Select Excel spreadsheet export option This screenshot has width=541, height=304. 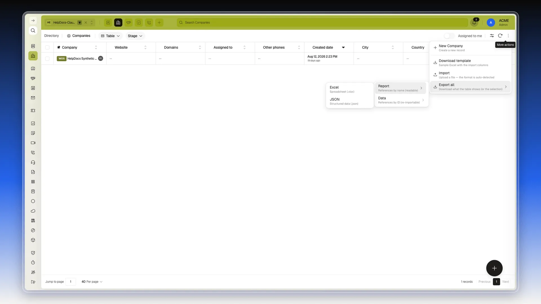(x=350, y=89)
